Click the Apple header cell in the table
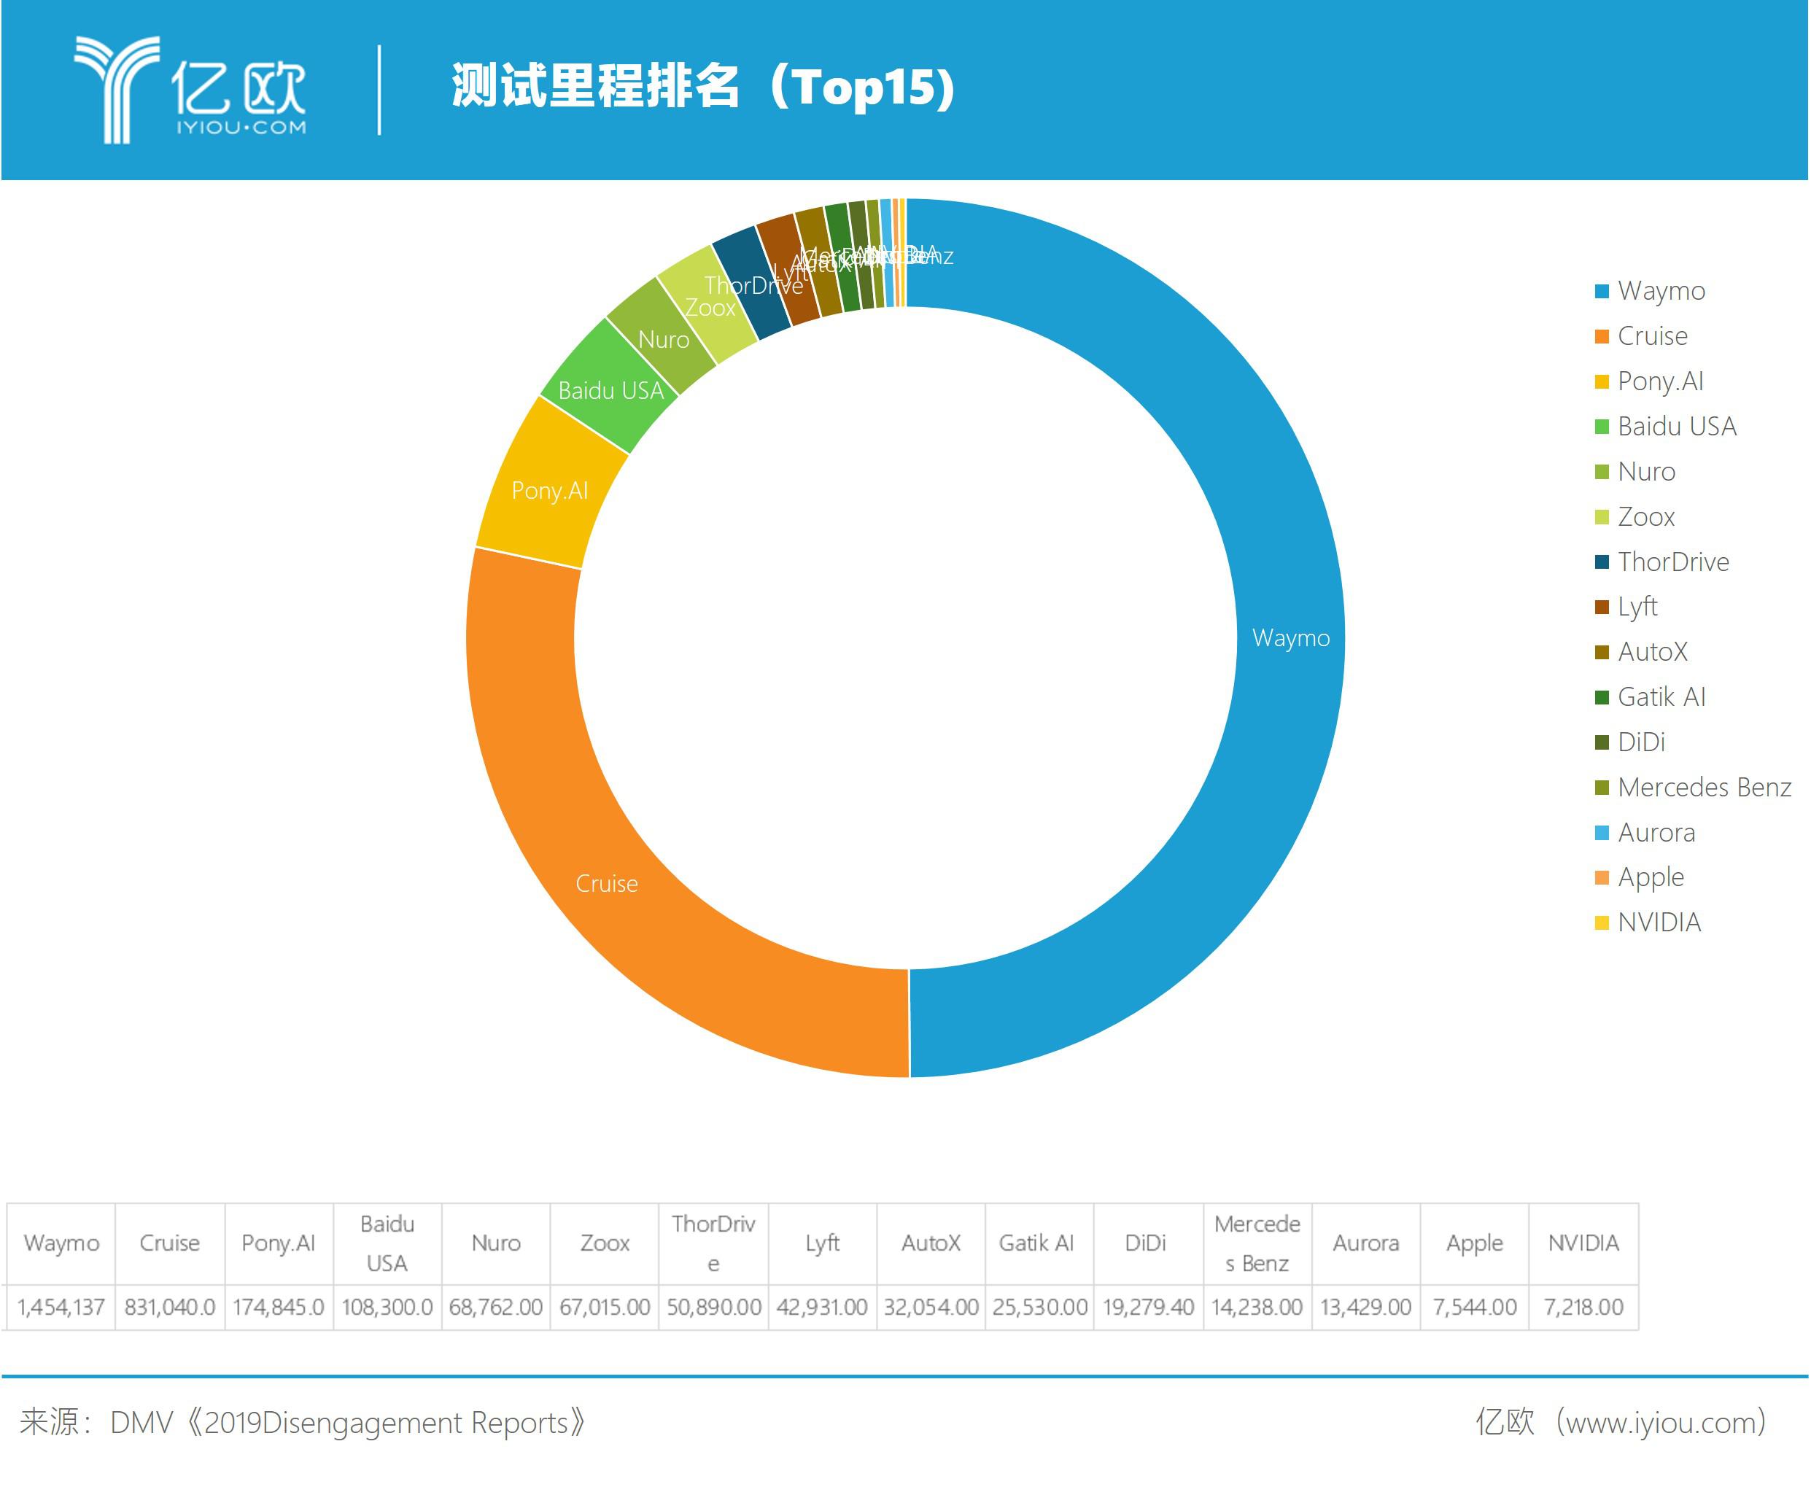 coord(1474,1243)
